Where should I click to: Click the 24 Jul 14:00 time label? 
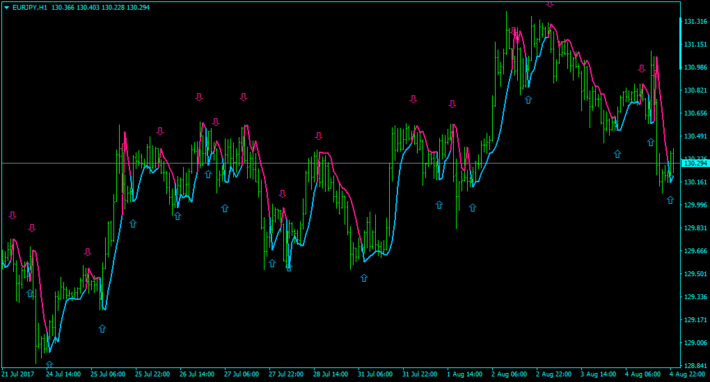click(63, 374)
